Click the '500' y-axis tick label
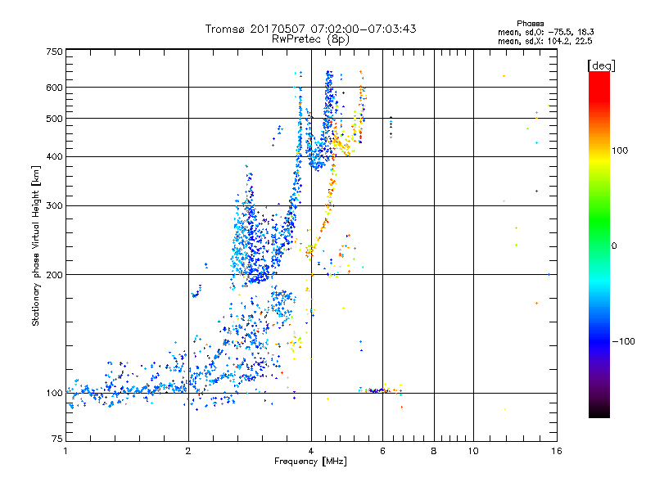This screenshot has height=491, width=655. point(54,119)
